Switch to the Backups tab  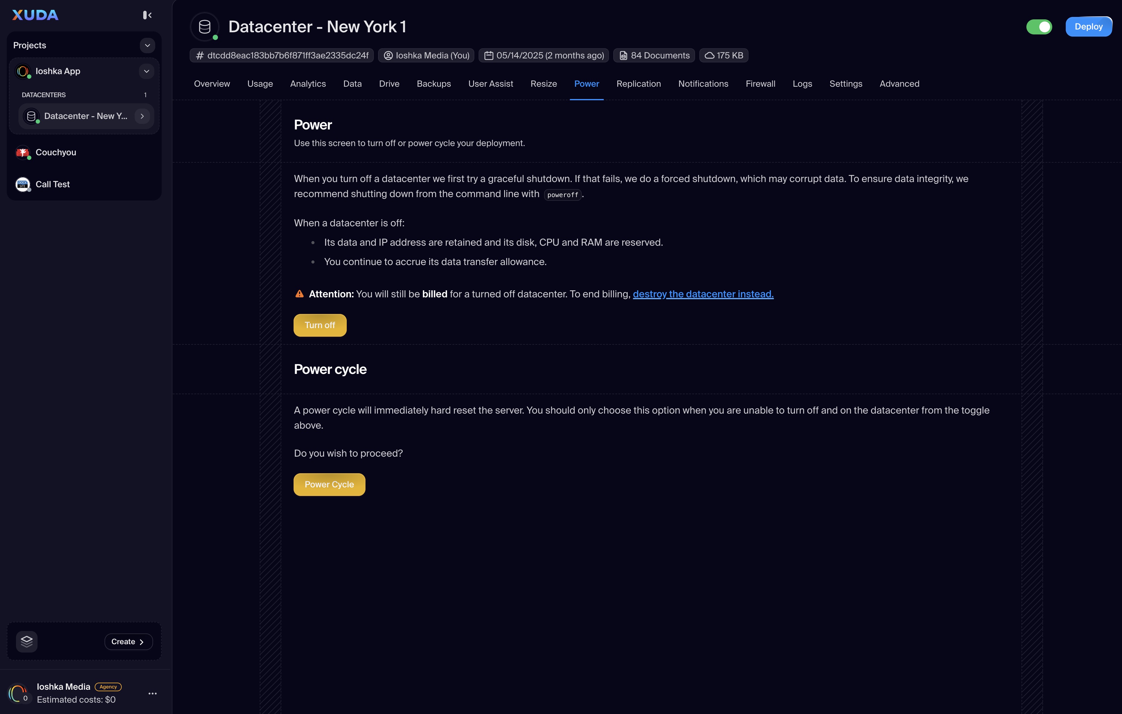433,84
